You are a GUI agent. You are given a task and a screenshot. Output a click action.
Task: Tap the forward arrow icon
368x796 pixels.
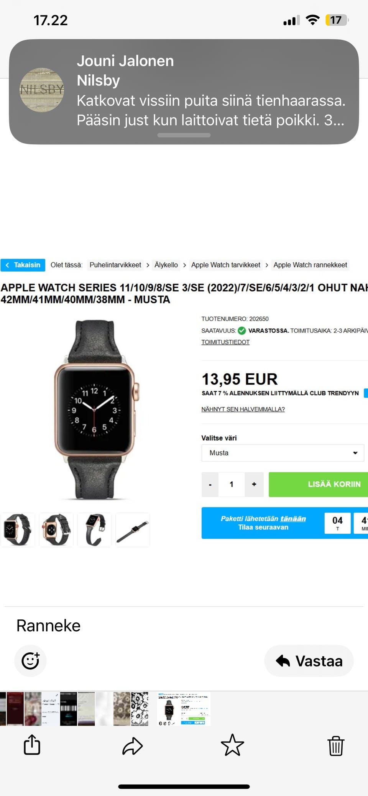coord(132,745)
